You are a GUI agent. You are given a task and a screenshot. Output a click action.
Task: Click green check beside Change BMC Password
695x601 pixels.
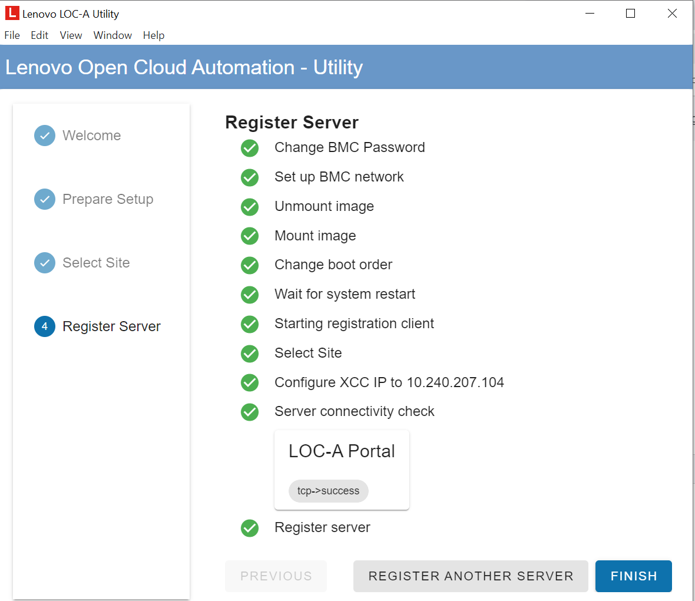(x=250, y=148)
